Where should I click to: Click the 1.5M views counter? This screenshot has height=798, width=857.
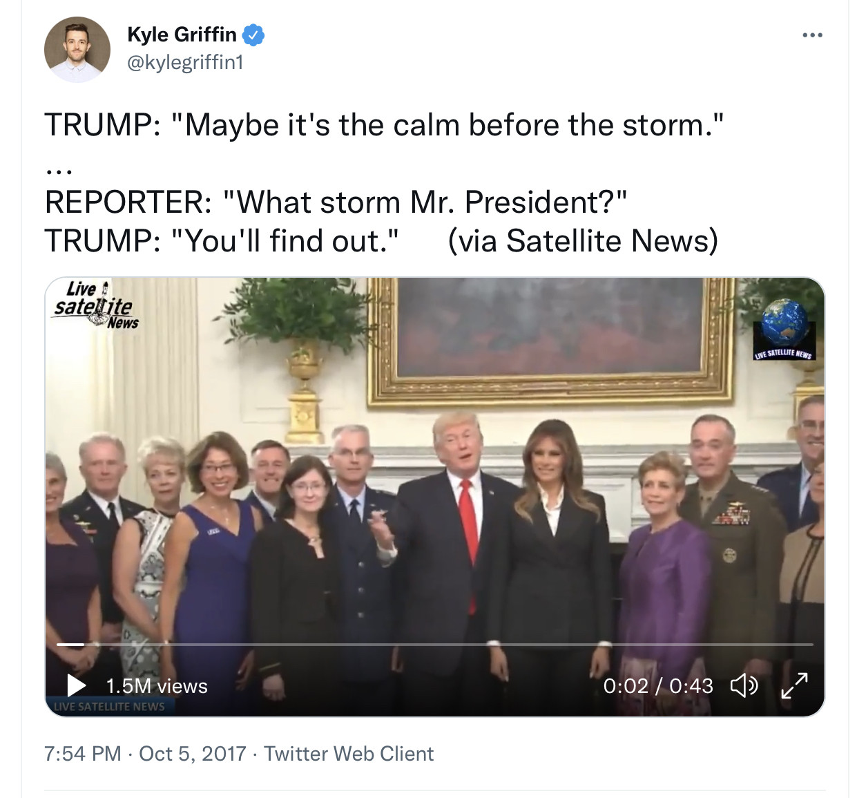(x=157, y=686)
